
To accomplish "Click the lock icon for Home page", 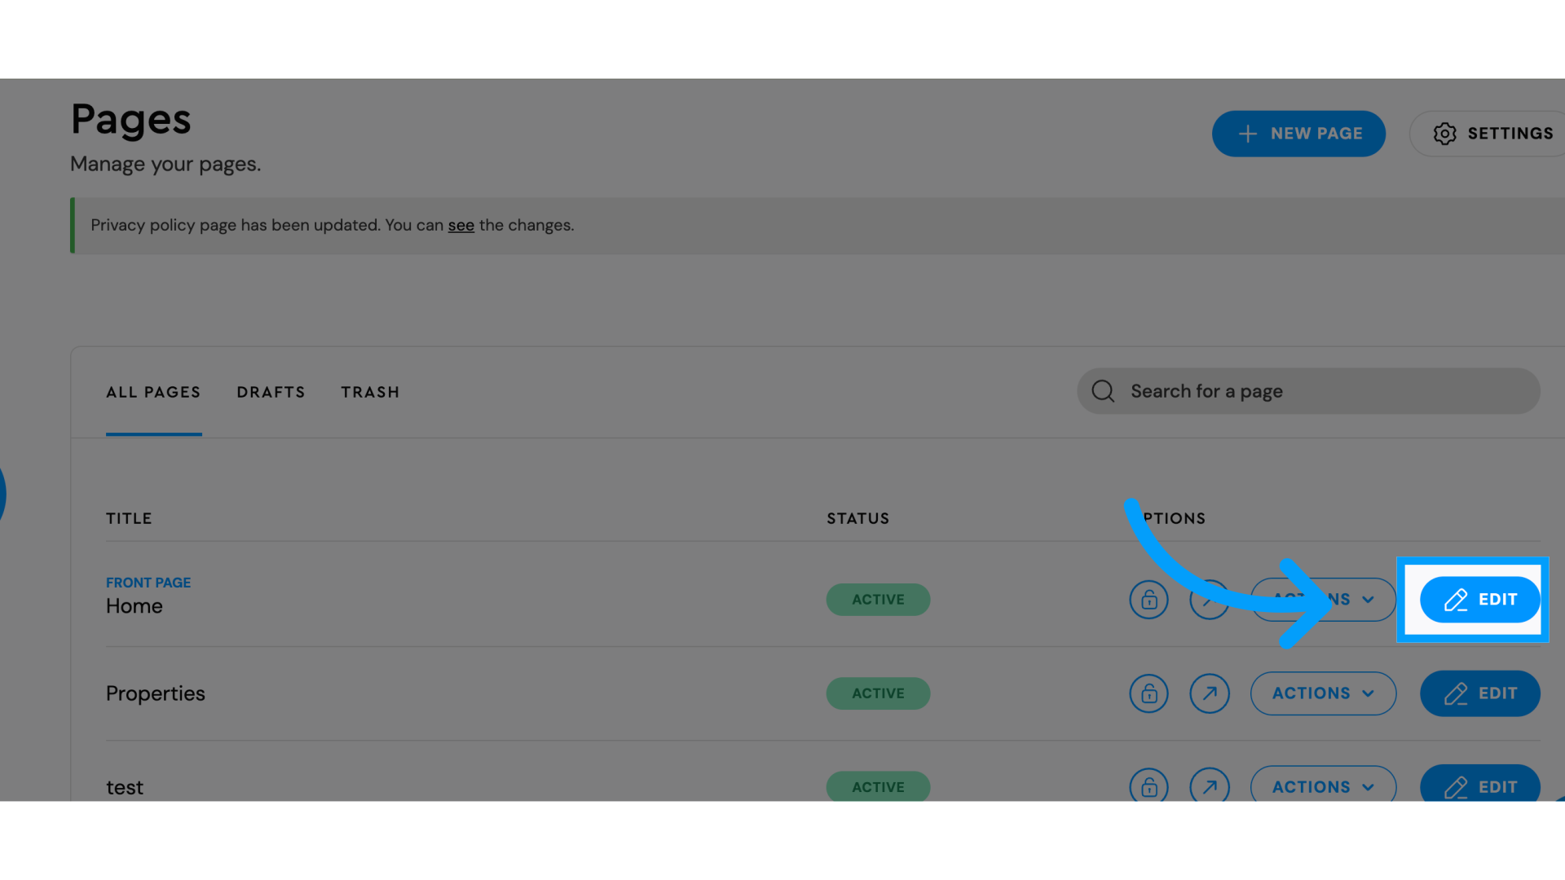I will tap(1148, 600).
